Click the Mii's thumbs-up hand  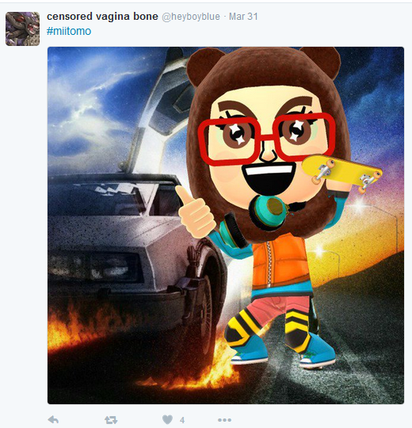pos(195,212)
